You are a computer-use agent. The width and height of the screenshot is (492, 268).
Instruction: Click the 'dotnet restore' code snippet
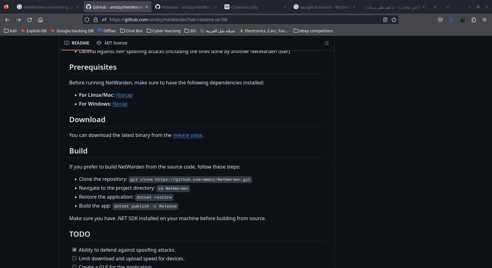point(154,197)
